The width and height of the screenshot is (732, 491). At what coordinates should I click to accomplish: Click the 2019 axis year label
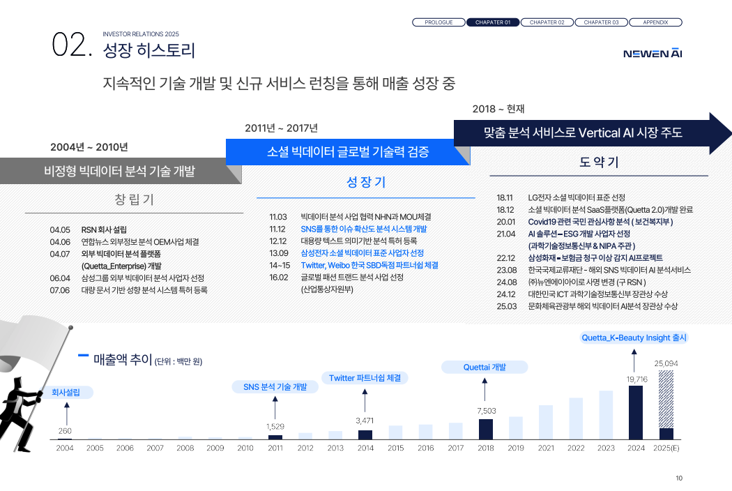tap(516, 448)
